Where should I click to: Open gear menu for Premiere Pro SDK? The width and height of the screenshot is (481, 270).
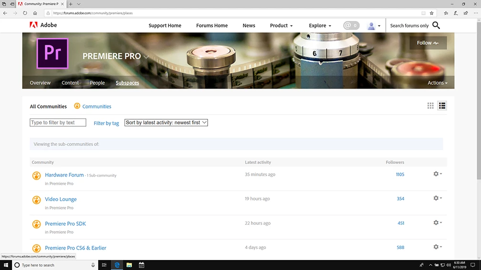tap(438, 222)
